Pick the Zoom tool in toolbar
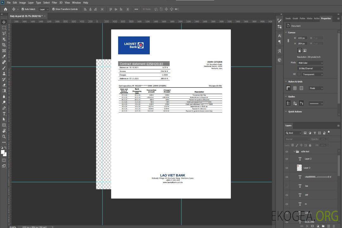Screen dimensions: 342x228 4,136
